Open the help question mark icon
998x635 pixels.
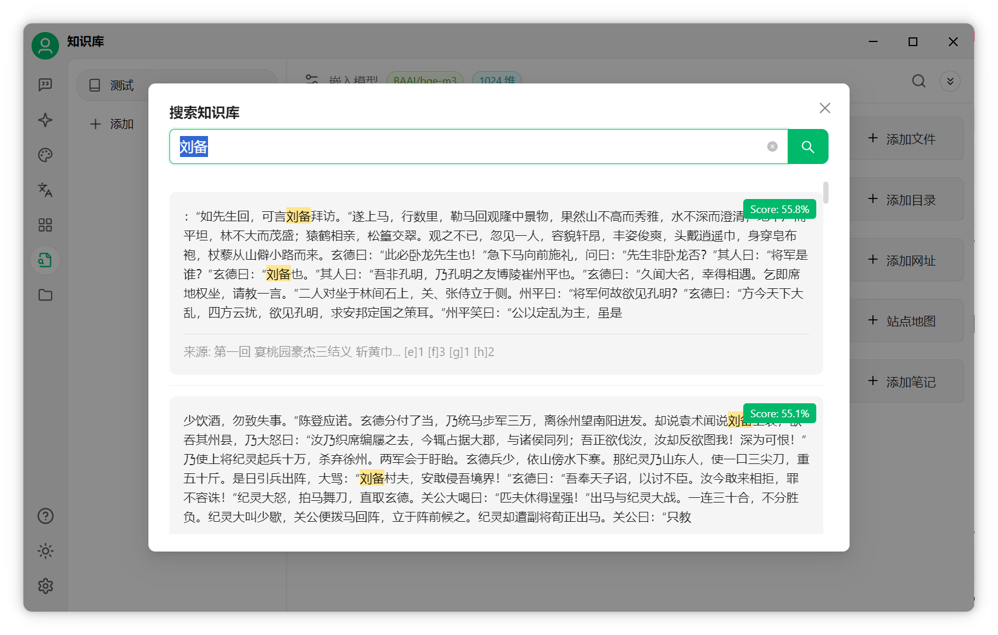pyautogui.click(x=45, y=516)
